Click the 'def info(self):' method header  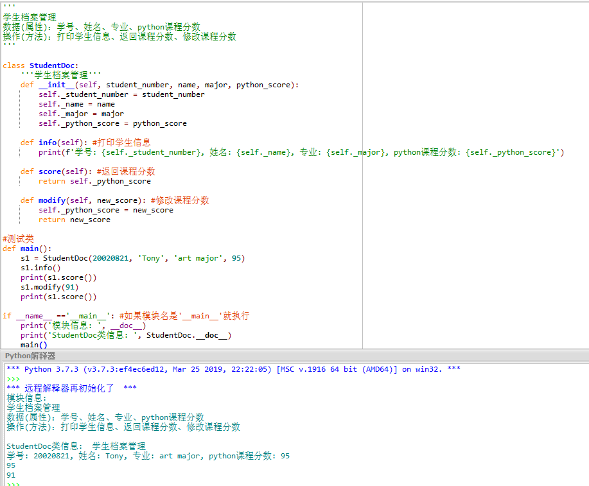54,143
